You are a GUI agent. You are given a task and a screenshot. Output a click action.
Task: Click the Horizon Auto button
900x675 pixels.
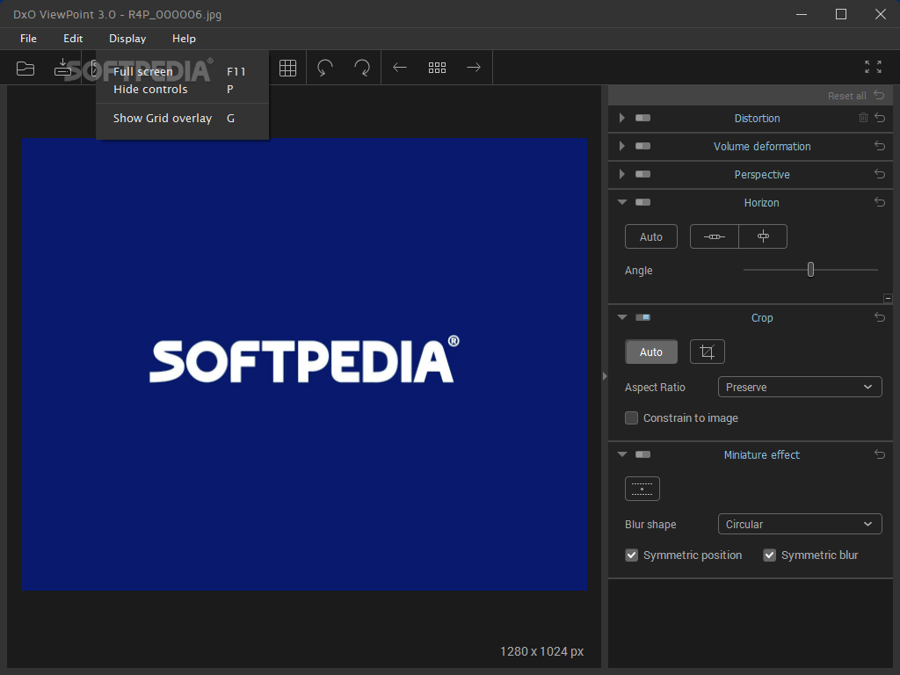coord(651,236)
